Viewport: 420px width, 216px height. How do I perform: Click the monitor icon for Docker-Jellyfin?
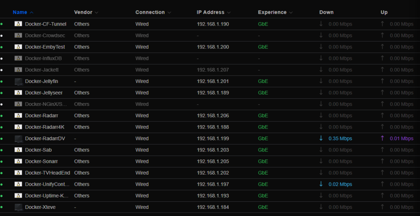(19, 82)
